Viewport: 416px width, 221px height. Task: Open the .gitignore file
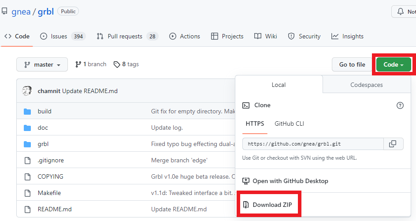click(51, 161)
